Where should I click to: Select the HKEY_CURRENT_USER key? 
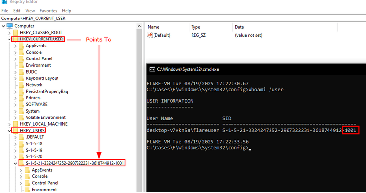pyautogui.click(x=41, y=39)
